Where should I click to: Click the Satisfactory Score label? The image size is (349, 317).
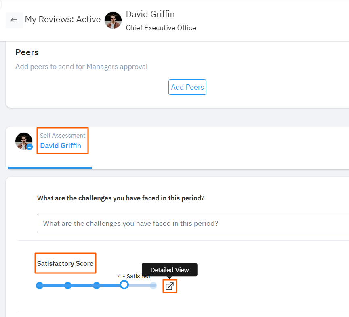coord(65,263)
